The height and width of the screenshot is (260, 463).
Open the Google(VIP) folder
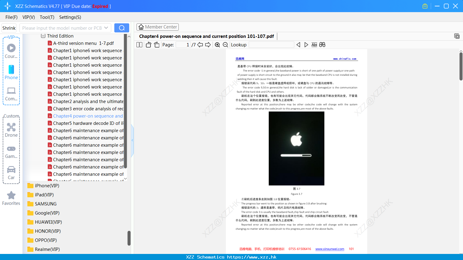[x=43, y=213]
